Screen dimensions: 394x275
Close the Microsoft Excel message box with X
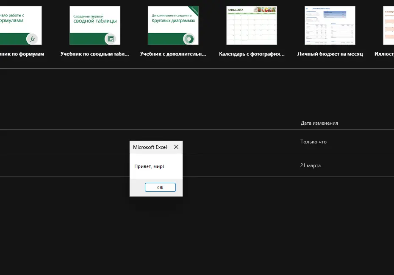click(176, 147)
